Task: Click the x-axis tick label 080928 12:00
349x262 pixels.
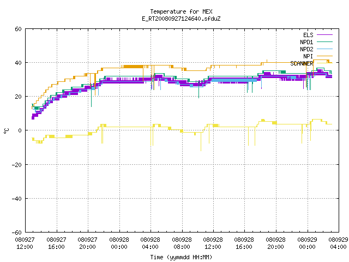Action: tap(213, 243)
